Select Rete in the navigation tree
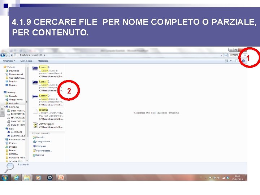The height and width of the screenshot is (195, 260). pyautogui.click(x=10, y=129)
